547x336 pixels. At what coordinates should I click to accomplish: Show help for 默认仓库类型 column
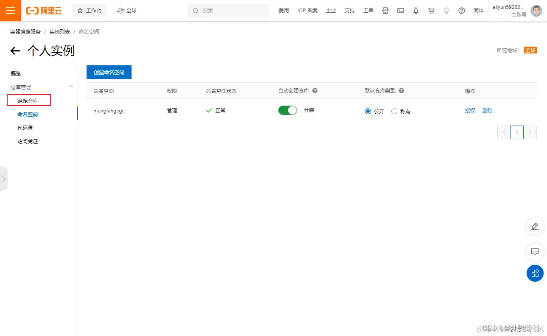click(x=401, y=91)
